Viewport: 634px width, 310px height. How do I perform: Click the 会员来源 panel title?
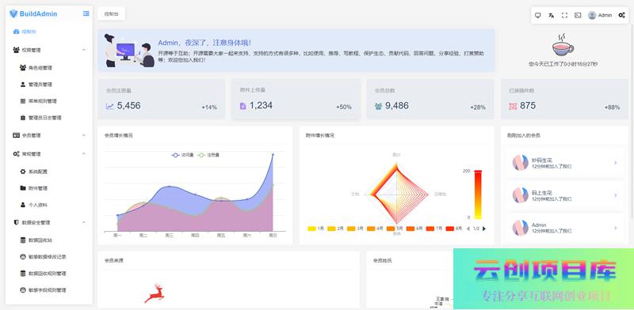(x=113, y=261)
